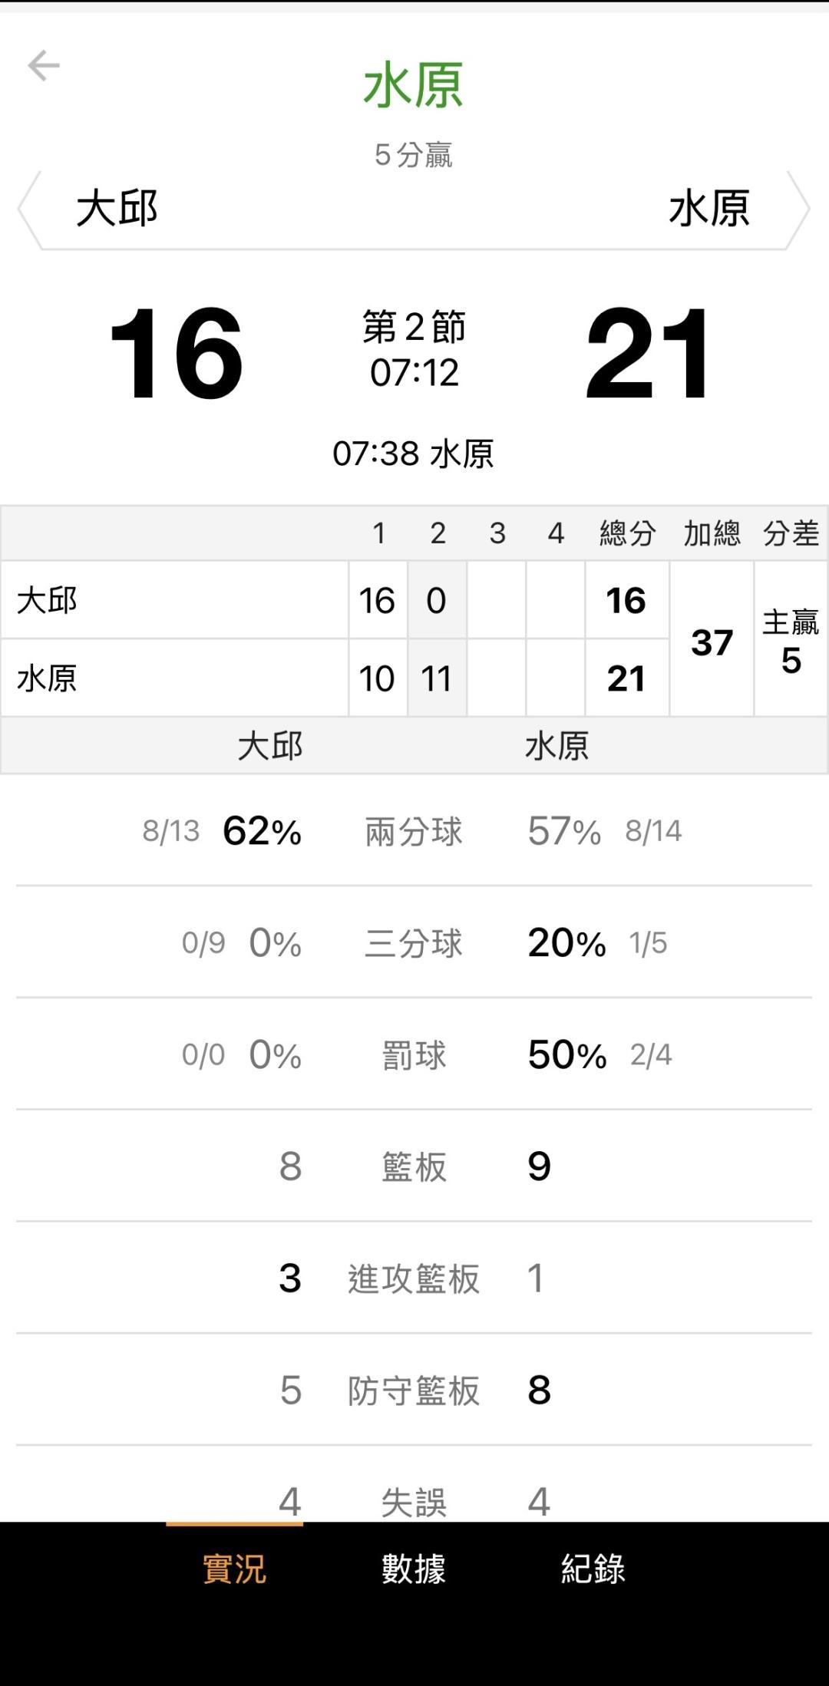829x1686 pixels.
Task: Select the 三分球 stat row
Action: pyautogui.click(x=414, y=943)
